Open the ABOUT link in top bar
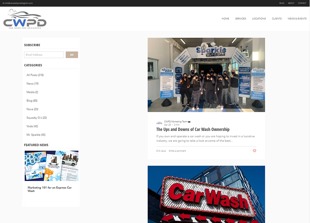Viewport: 310px width, 223px height. 291,3
